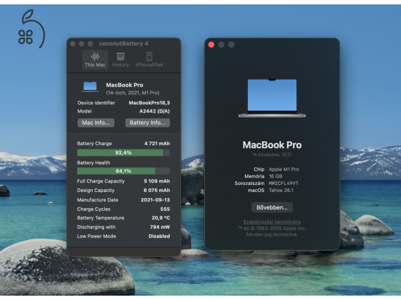Click the close button of coconutBattery window
The image size is (401, 300).
pos(73,44)
